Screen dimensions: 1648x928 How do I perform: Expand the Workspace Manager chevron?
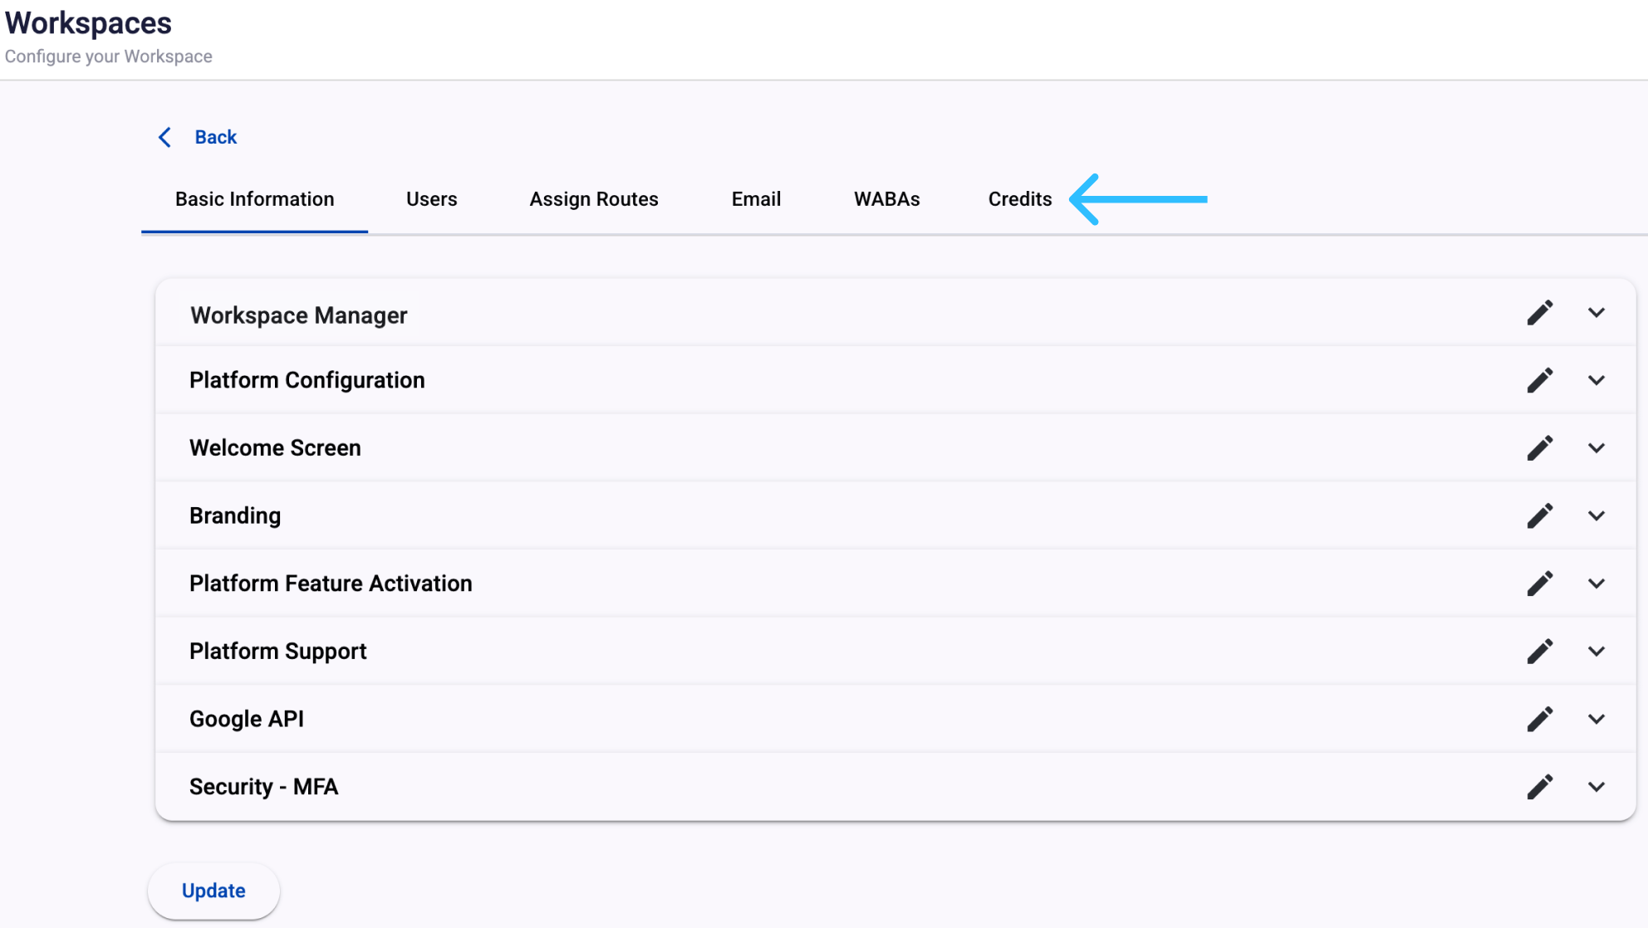tap(1596, 313)
